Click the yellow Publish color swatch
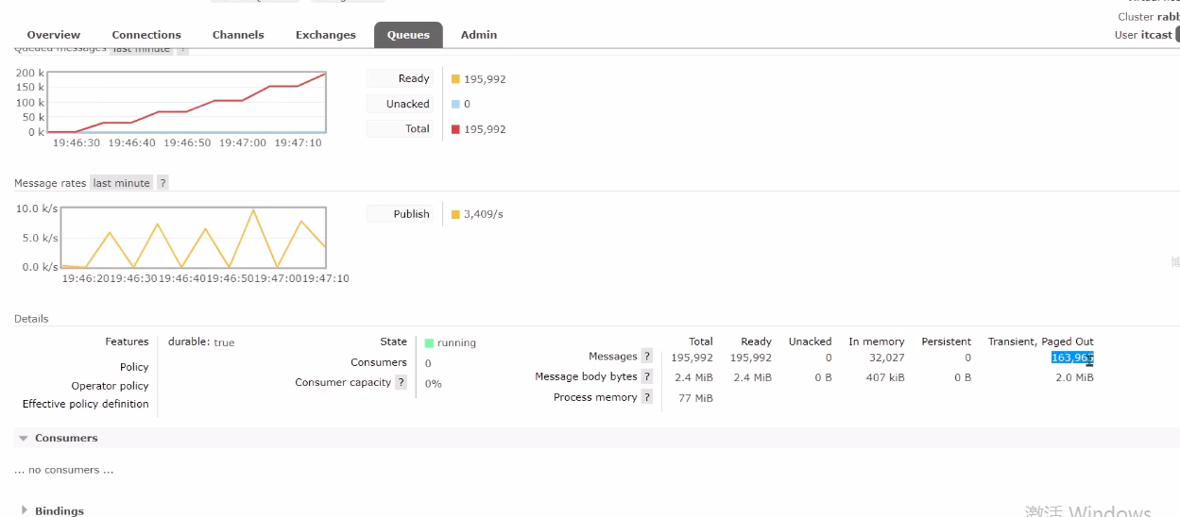The height and width of the screenshot is (517, 1180). (455, 214)
